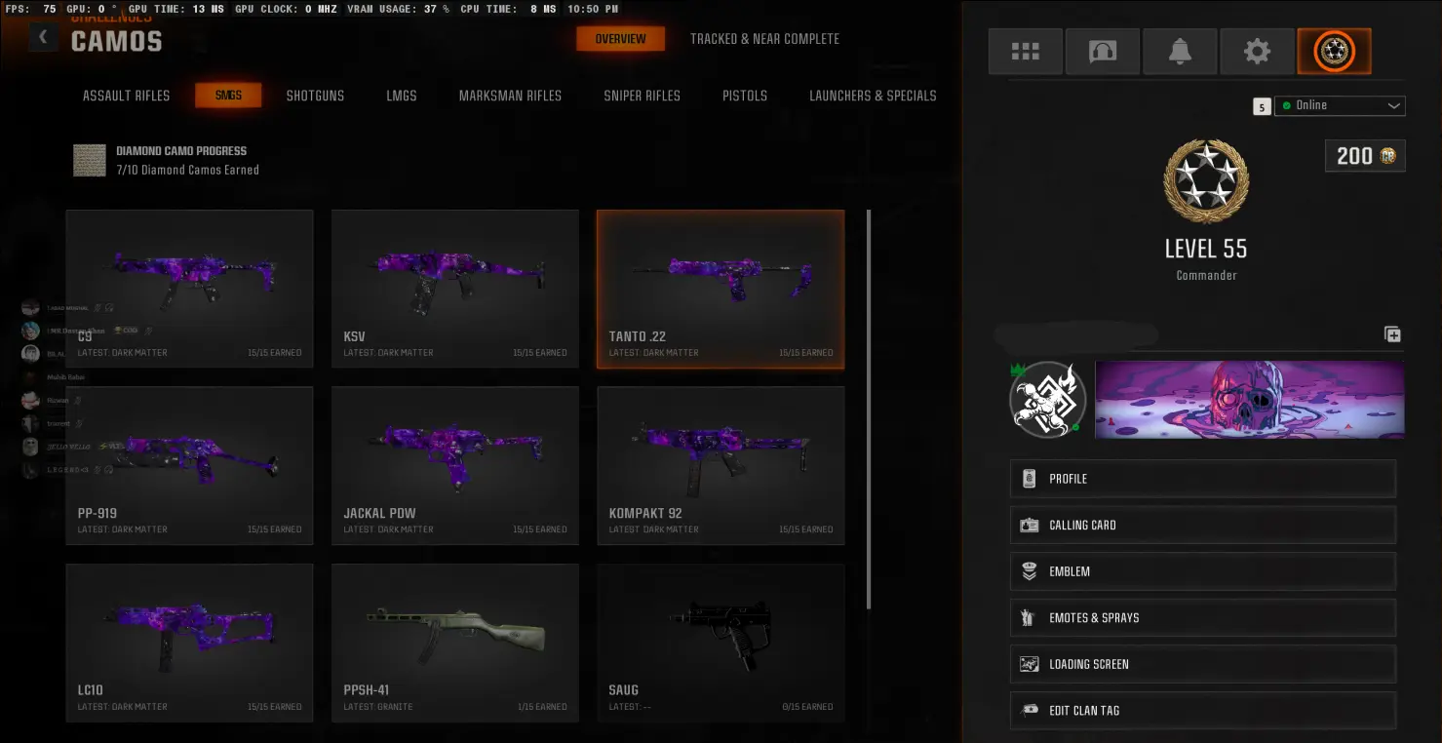Viewport: 1442px width, 743px height.
Task: Select the player emblem icon
Action: tap(1047, 400)
